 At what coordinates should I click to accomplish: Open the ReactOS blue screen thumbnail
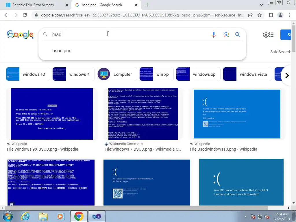tap(51, 182)
